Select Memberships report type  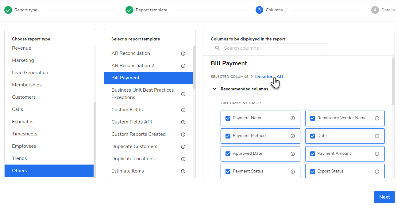pyautogui.click(x=49, y=85)
